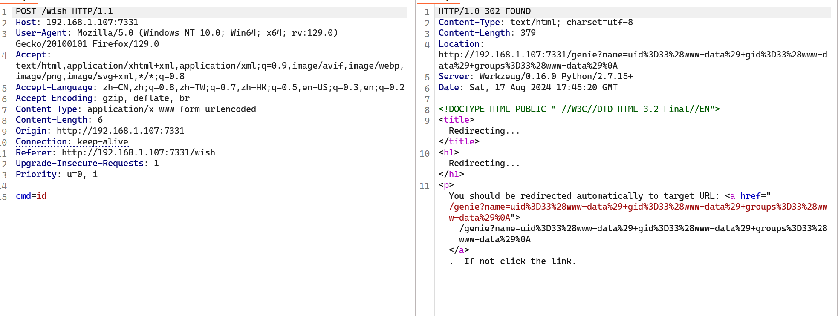Image resolution: width=838 pixels, height=316 pixels.
Task: Click response line number 10
Action: [x=425, y=153]
